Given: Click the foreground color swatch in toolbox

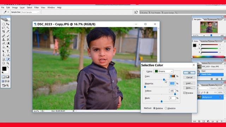Looking at the screenshot, I should point(4,69).
